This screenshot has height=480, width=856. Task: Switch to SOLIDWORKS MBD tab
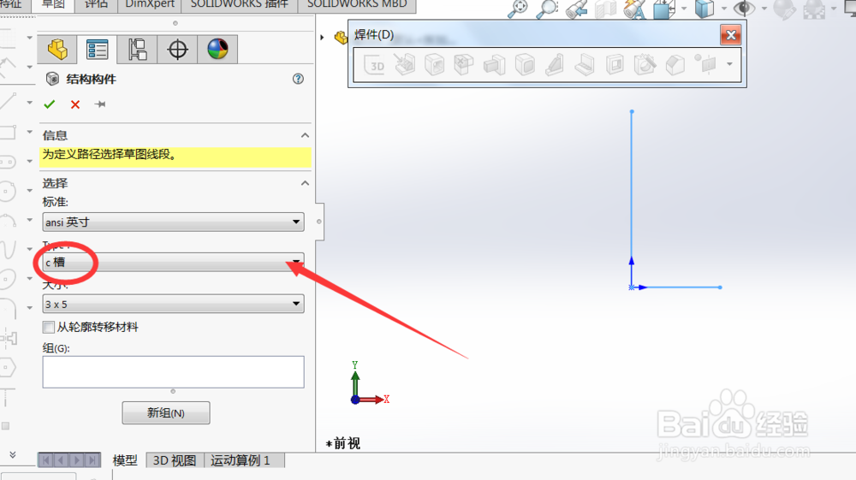pyautogui.click(x=357, y=4)
